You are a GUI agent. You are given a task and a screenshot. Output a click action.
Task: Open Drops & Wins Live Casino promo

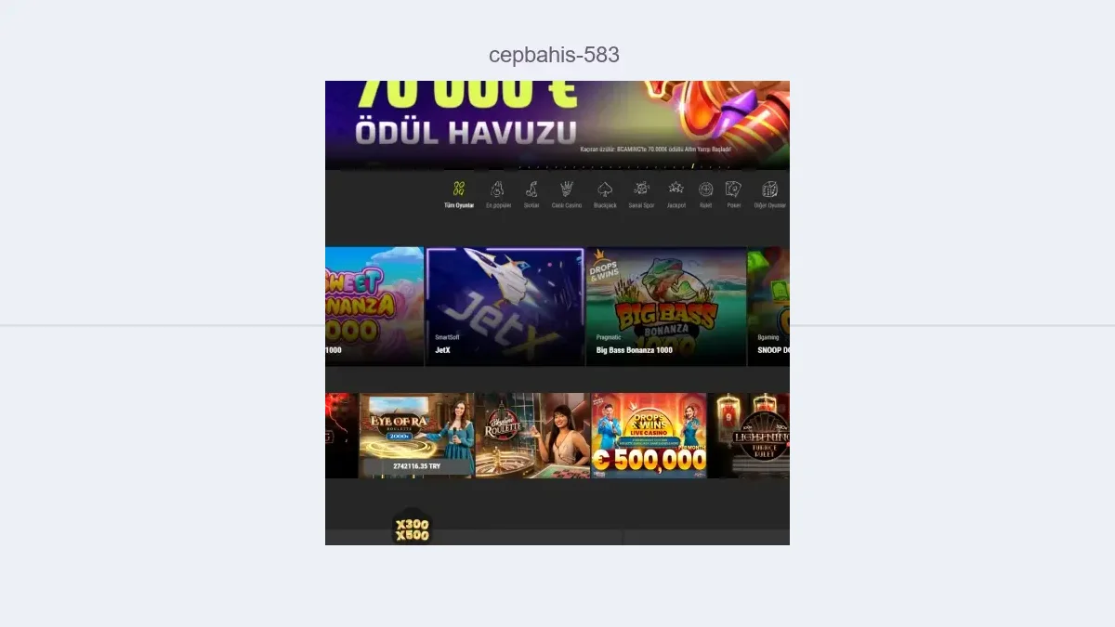[x=649, y=436]
